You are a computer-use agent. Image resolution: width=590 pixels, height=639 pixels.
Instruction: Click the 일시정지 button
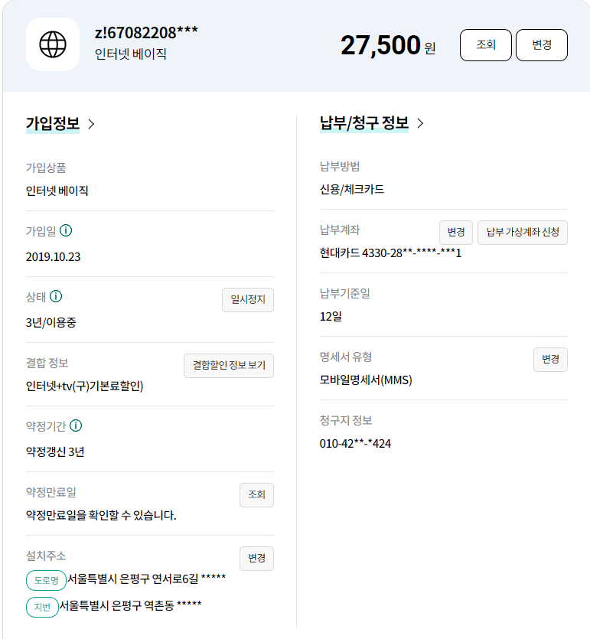point(247,300)
